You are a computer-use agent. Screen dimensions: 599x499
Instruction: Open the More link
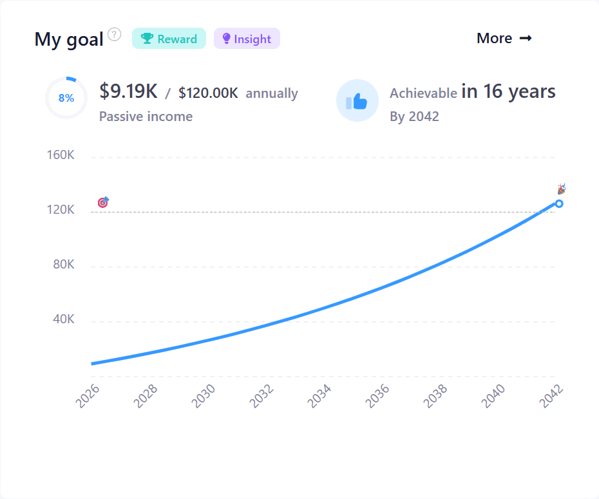(x=504, y=39)
